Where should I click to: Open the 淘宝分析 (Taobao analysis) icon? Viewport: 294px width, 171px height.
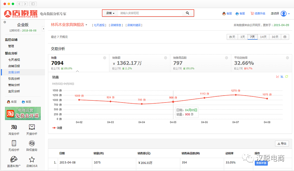point(14,127)
